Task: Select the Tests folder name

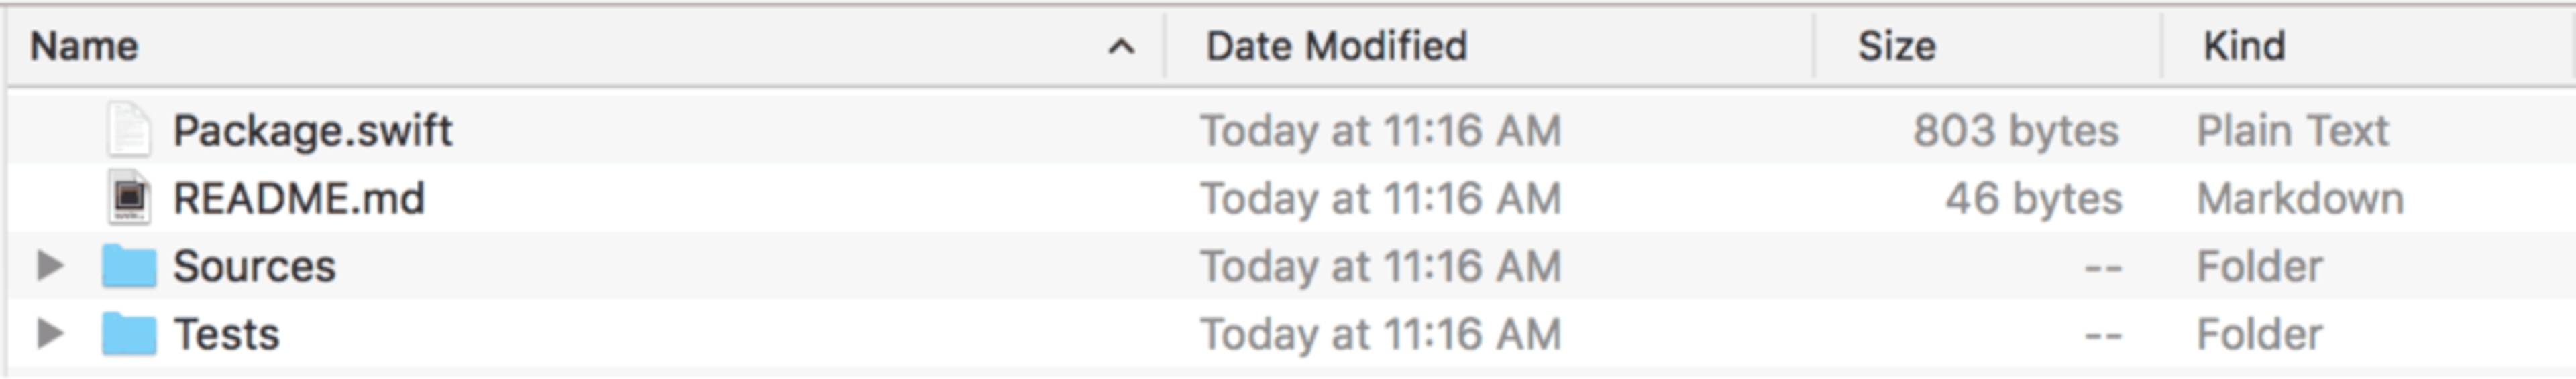Action: click(226, 334)
